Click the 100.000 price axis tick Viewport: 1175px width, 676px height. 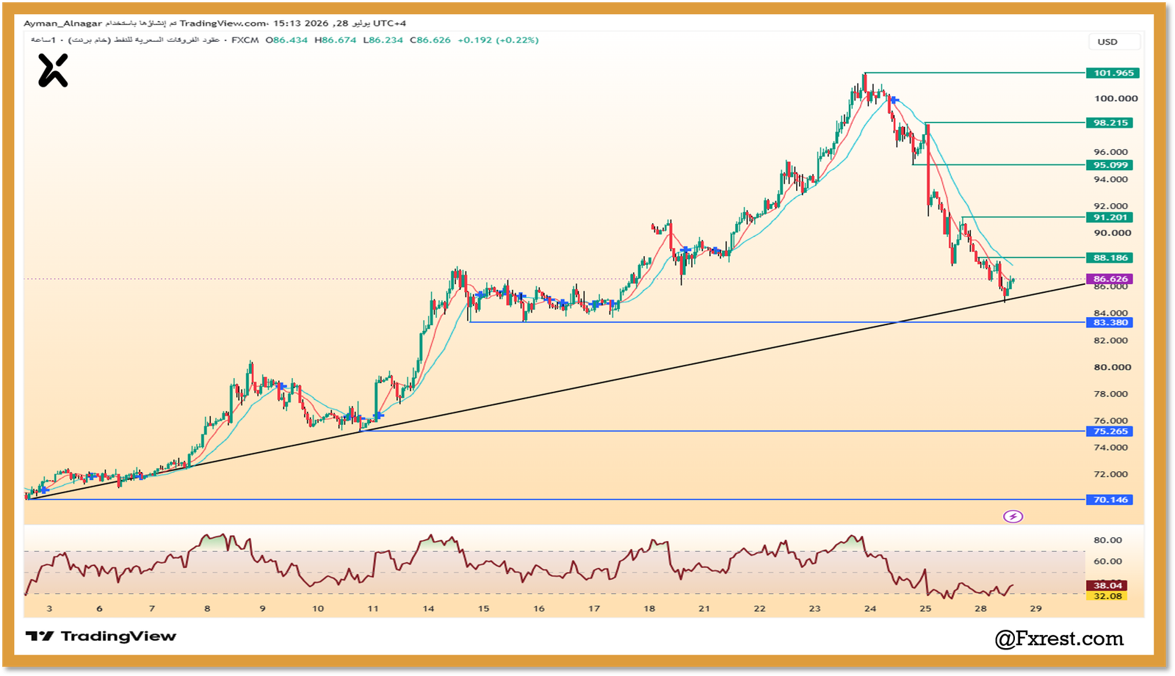tap(1116, 98)
